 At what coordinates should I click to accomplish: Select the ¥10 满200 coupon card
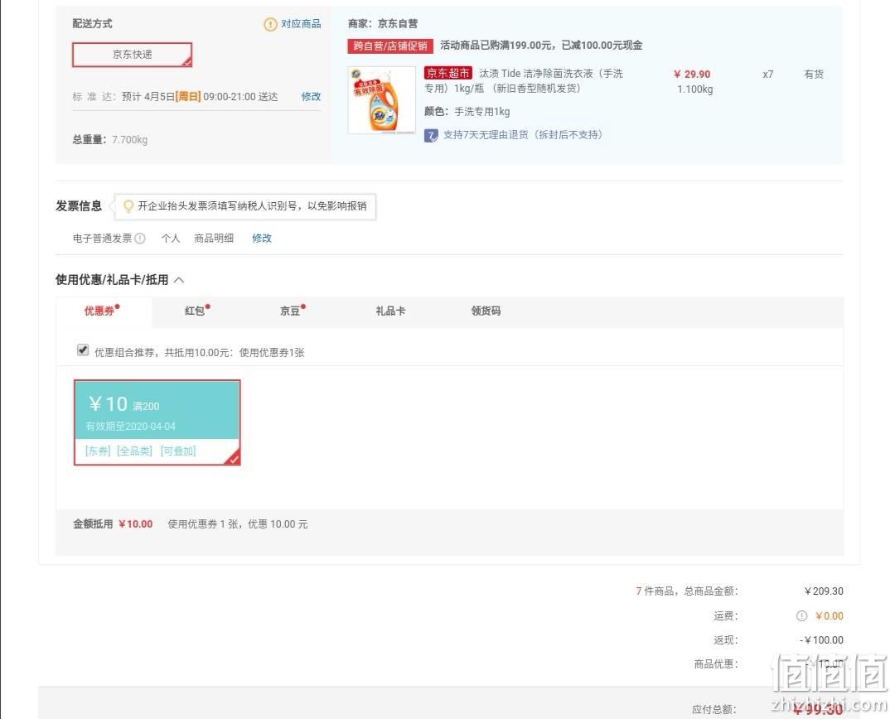(x=157, y=422)
